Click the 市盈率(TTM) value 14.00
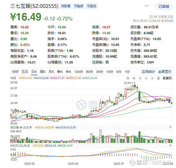Viewport: 176px width, 168px height. pyautogui.click(x=157, y=39)
